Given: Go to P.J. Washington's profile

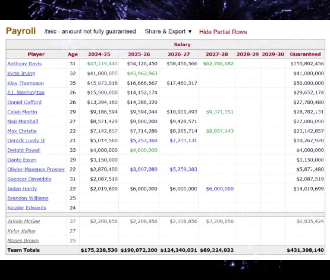Looking at the screenshot, I should pos(26,93).
